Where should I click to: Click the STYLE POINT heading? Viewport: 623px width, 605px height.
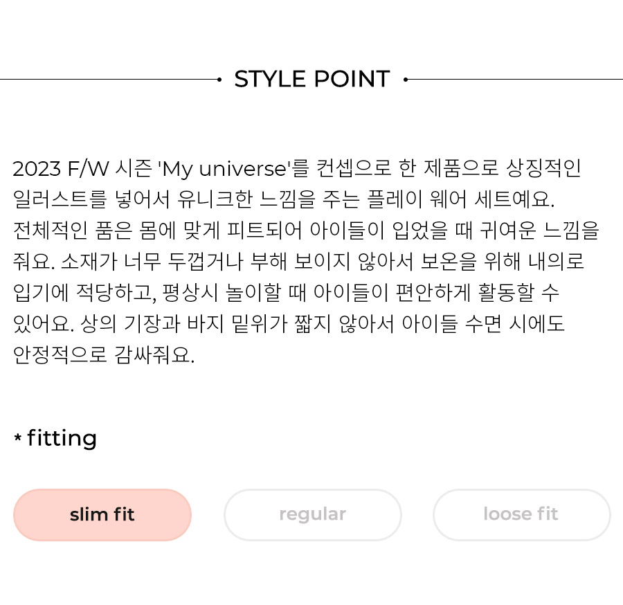point(312,79)
